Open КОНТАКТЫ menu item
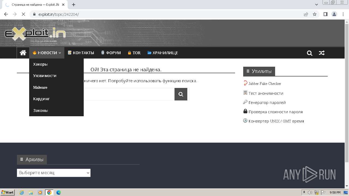 click(81, 53)
